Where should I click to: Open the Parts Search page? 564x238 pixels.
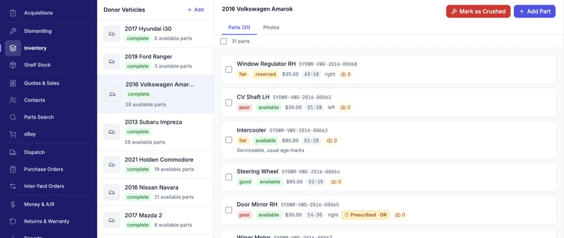[x=48, y=117]
